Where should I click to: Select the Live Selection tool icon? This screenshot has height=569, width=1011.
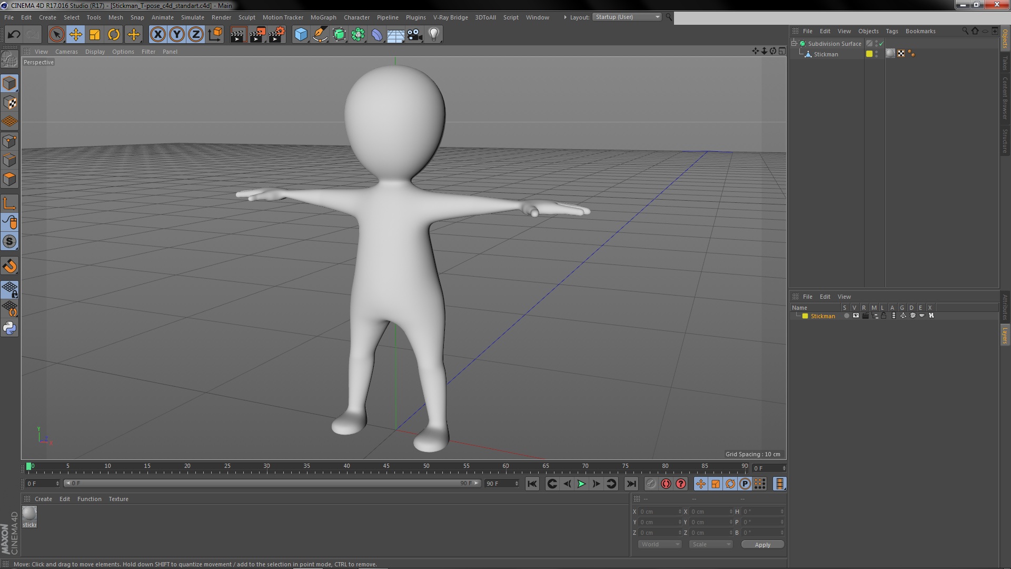(56, 34)
